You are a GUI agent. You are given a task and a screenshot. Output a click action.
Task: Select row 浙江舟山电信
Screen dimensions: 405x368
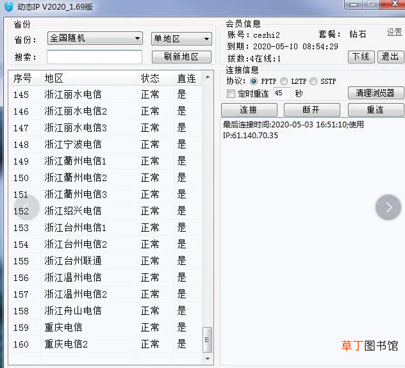pyautogui.click(x=105, y=311)
